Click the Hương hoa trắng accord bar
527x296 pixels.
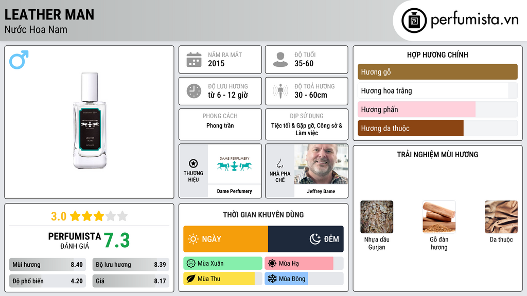(437, 90)
